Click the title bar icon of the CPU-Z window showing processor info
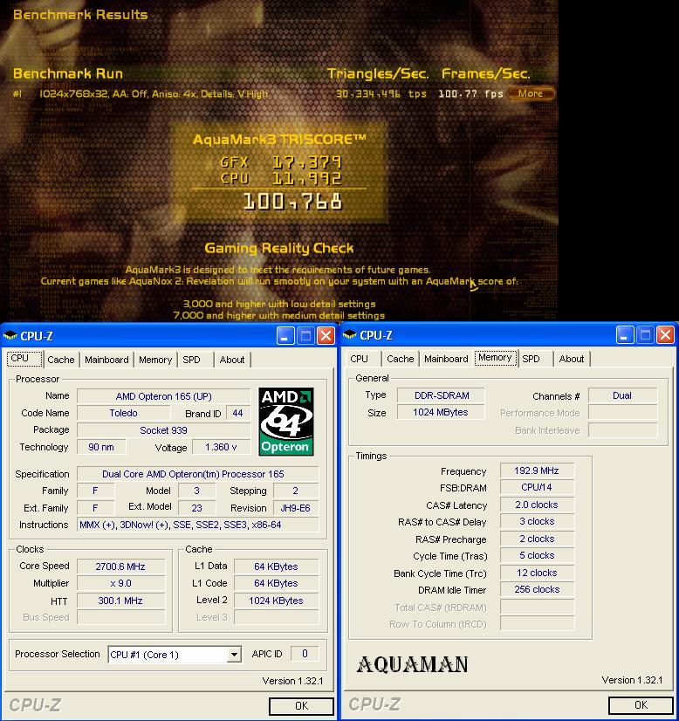Viewport: 679px width, 721px height. 10,335
